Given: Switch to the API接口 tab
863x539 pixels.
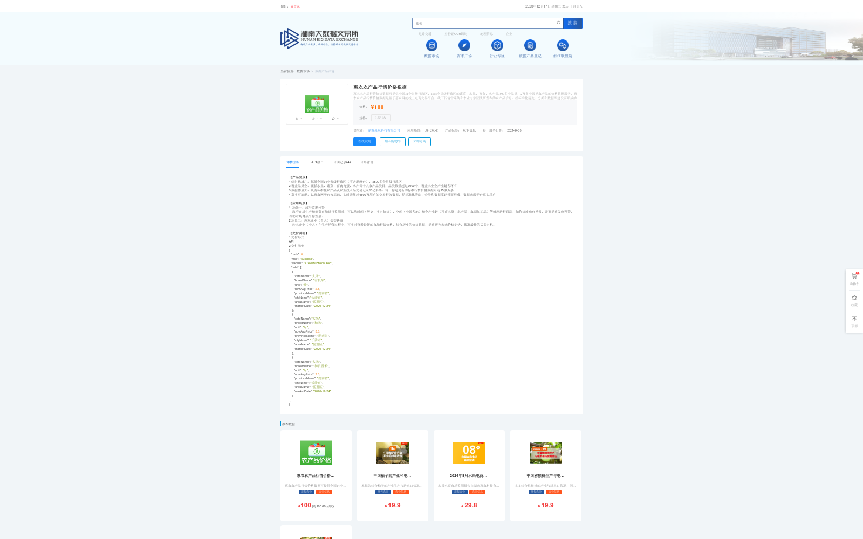Looking at the screenshot, I should point(317,162).
